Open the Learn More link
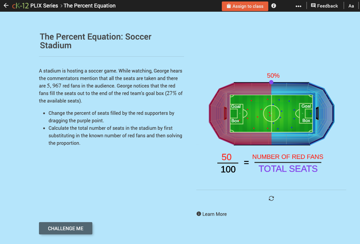 [x=214, y=214]
